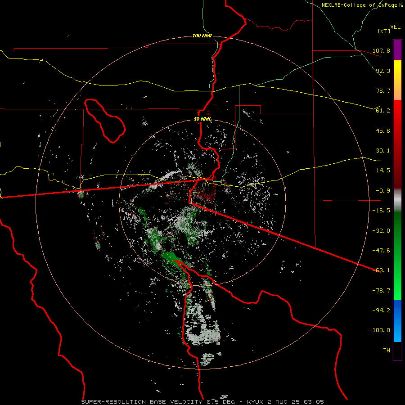Pick the gray near-zero segment of color bar

click(397, 200)
